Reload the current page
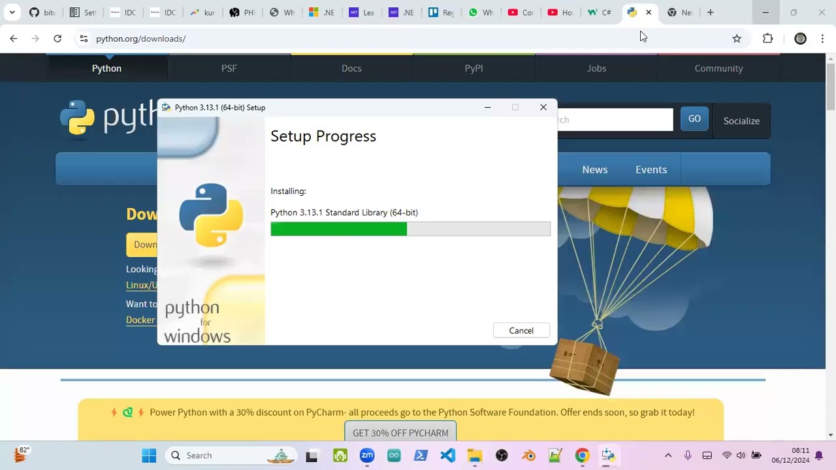 click(57, 39)
